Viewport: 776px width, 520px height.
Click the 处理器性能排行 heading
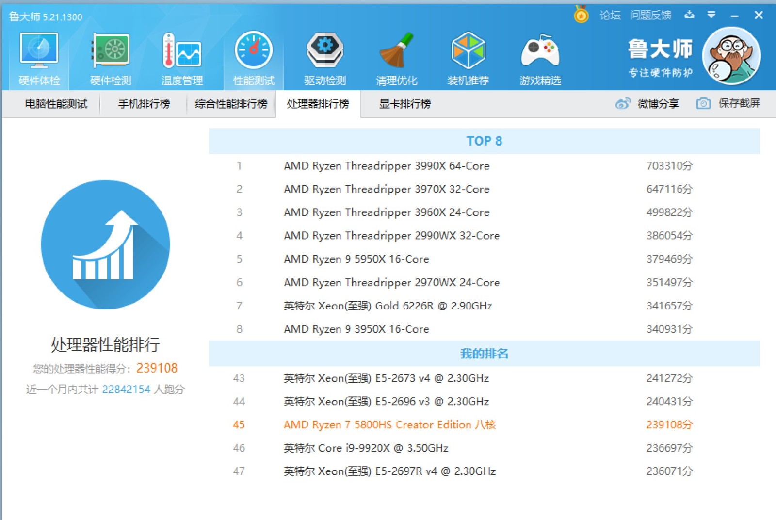(105, 345)
